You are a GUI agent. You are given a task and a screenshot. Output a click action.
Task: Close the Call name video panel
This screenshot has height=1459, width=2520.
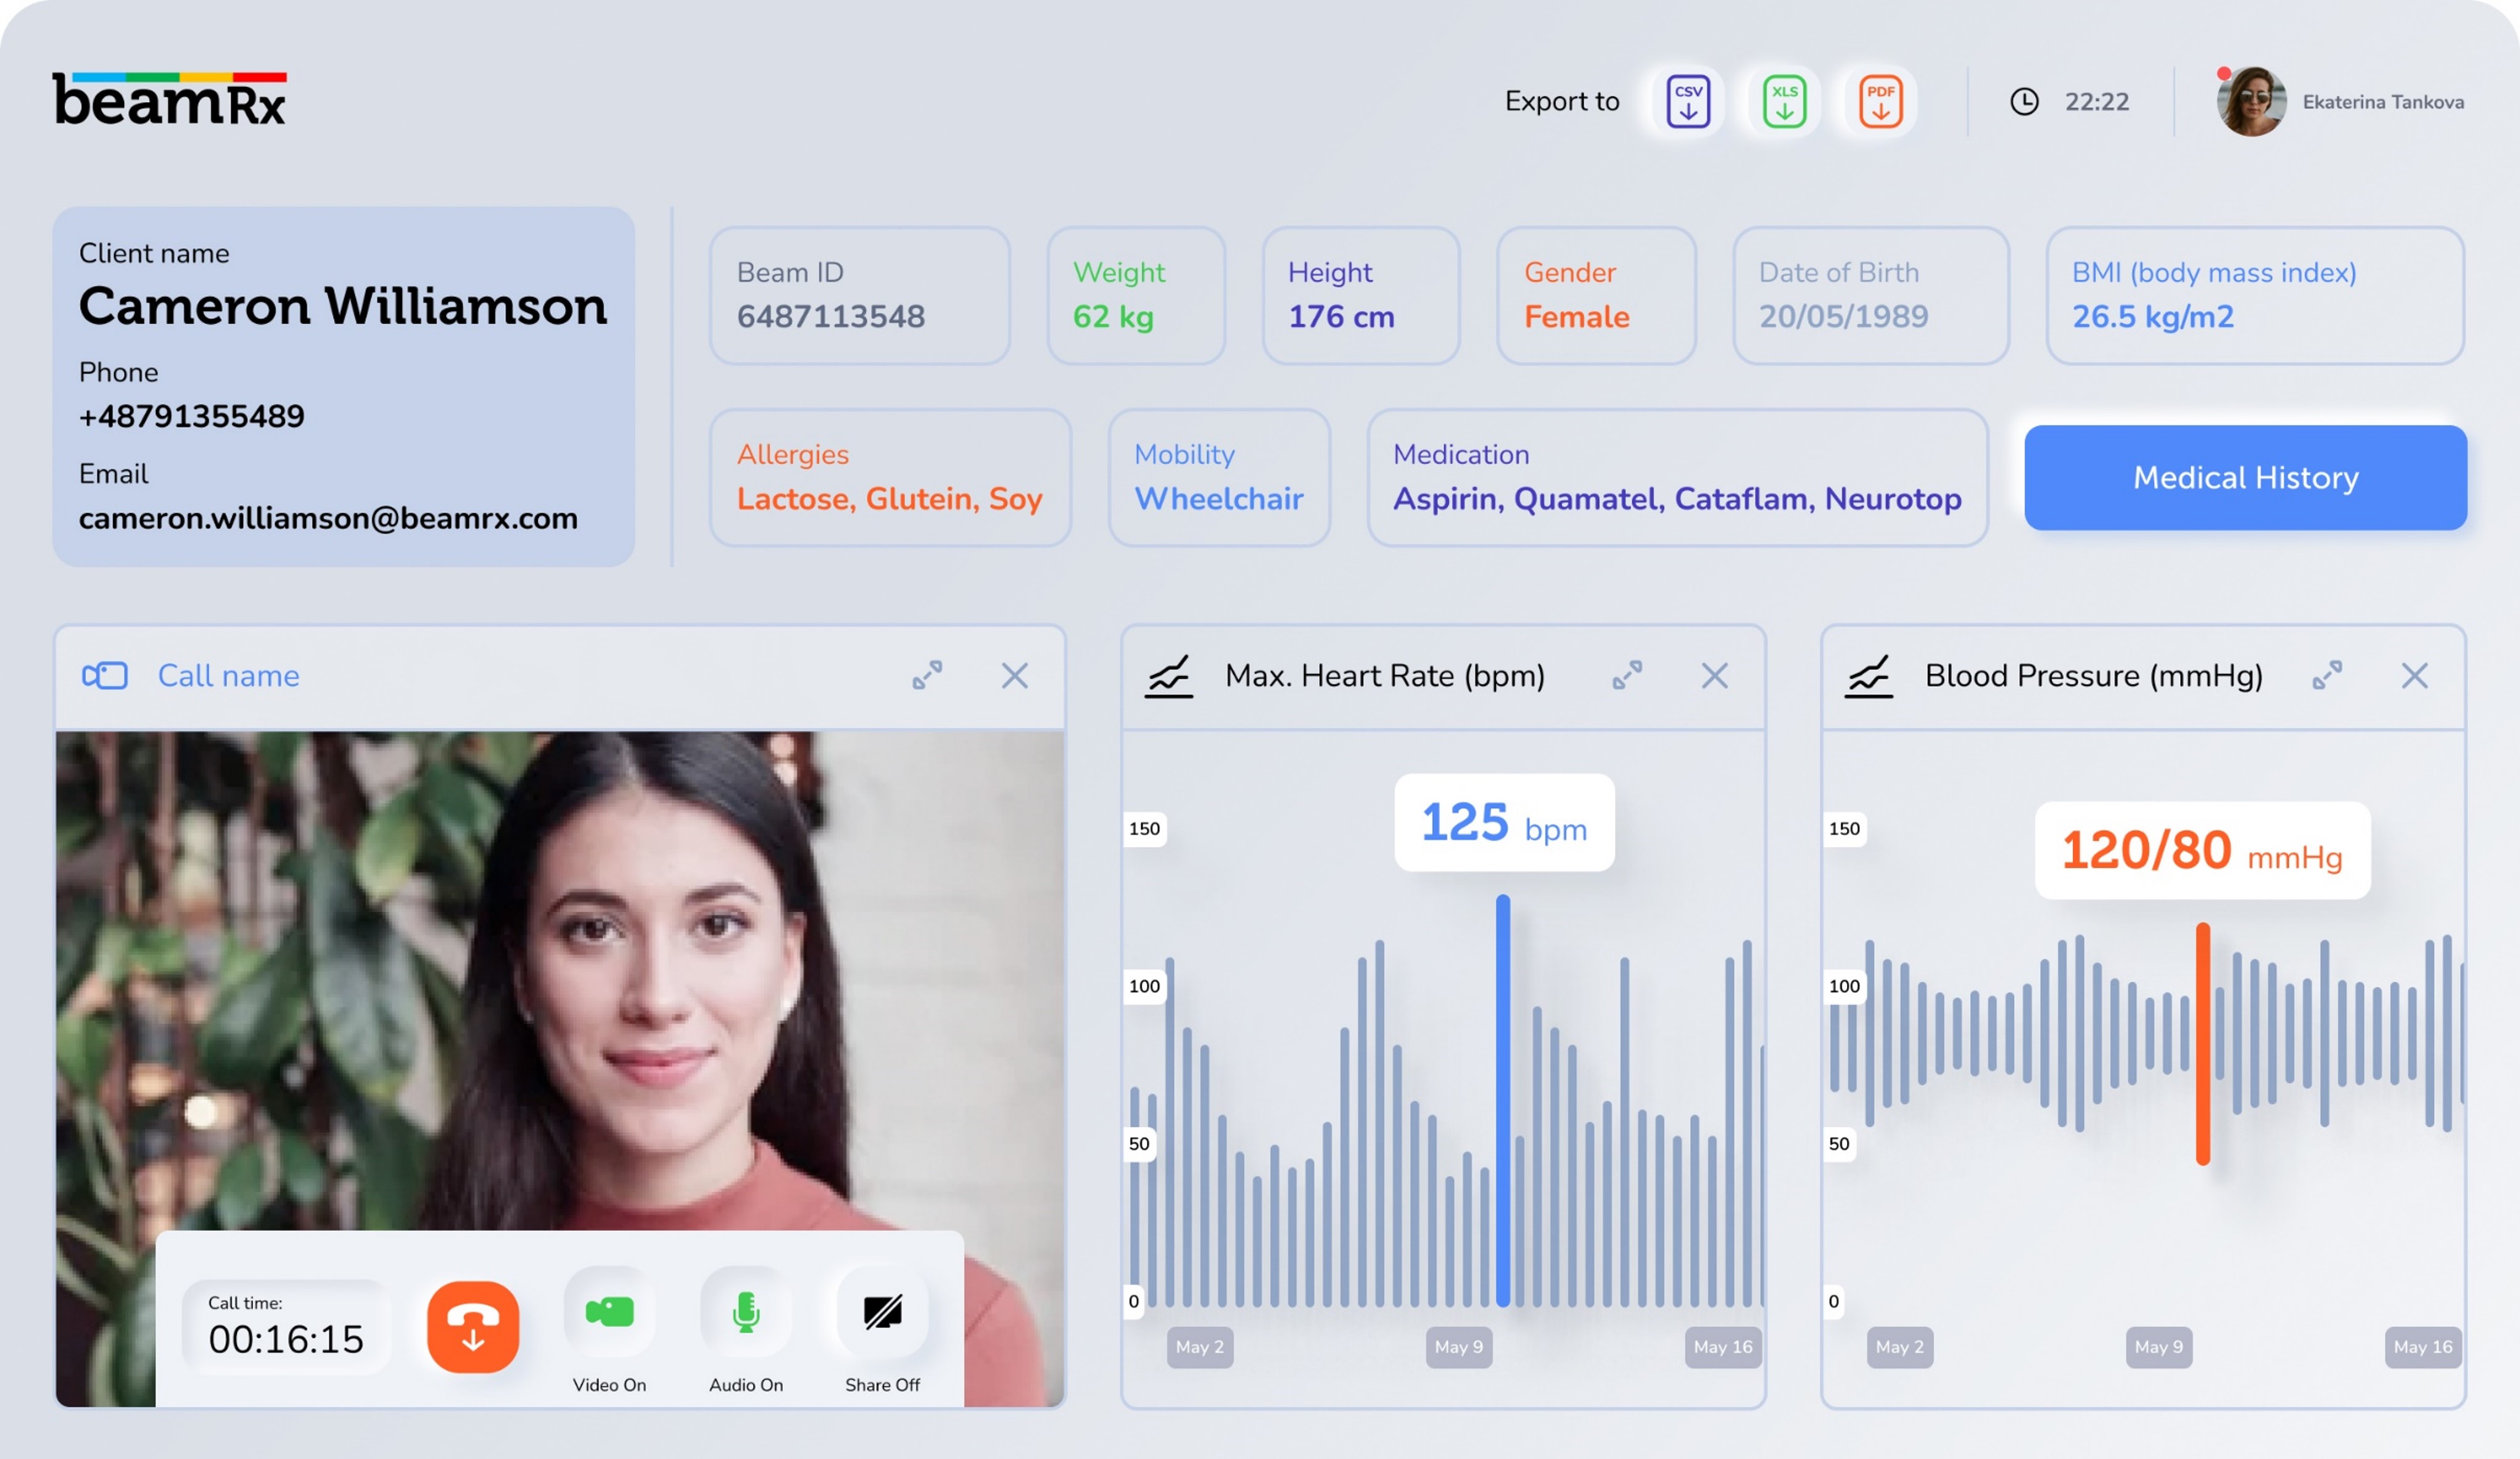[x=1014, y=675]
